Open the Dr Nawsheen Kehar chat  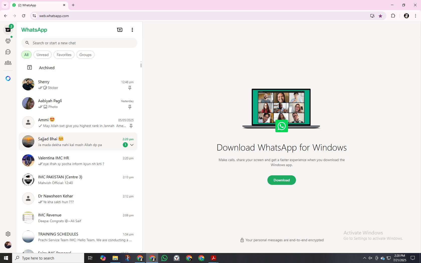[78, 199]
